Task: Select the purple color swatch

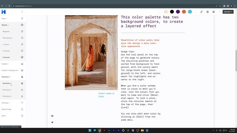Action: (178, 12)
